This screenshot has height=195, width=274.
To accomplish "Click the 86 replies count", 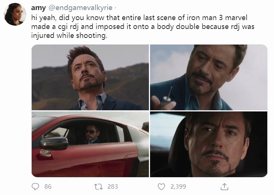I will pyautogui.click(x=48, y=186).
